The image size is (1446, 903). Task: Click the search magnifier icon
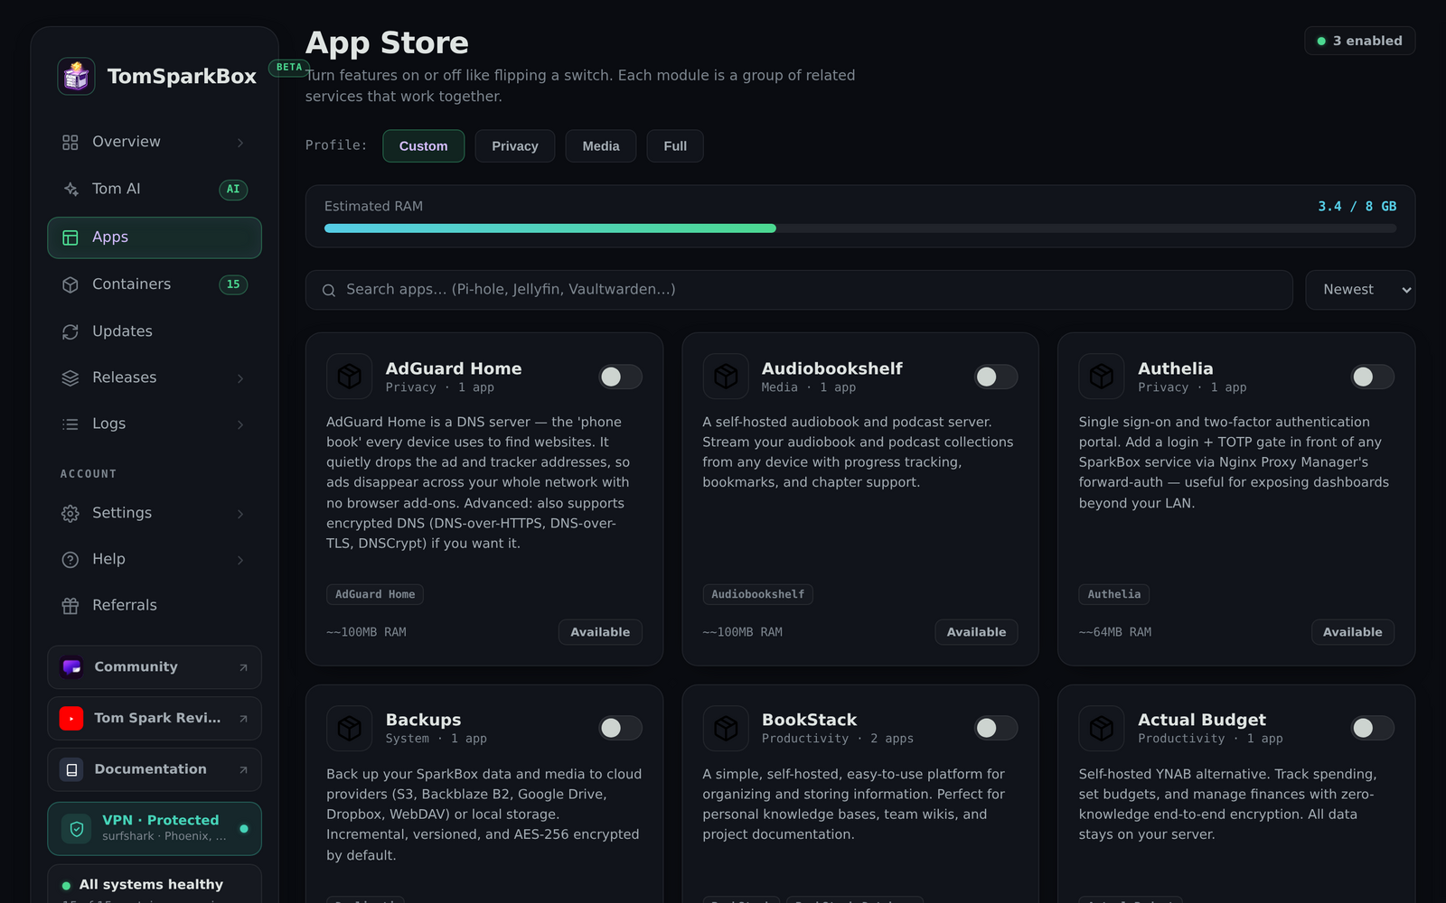pyautogui.click(x=329, y=290)
